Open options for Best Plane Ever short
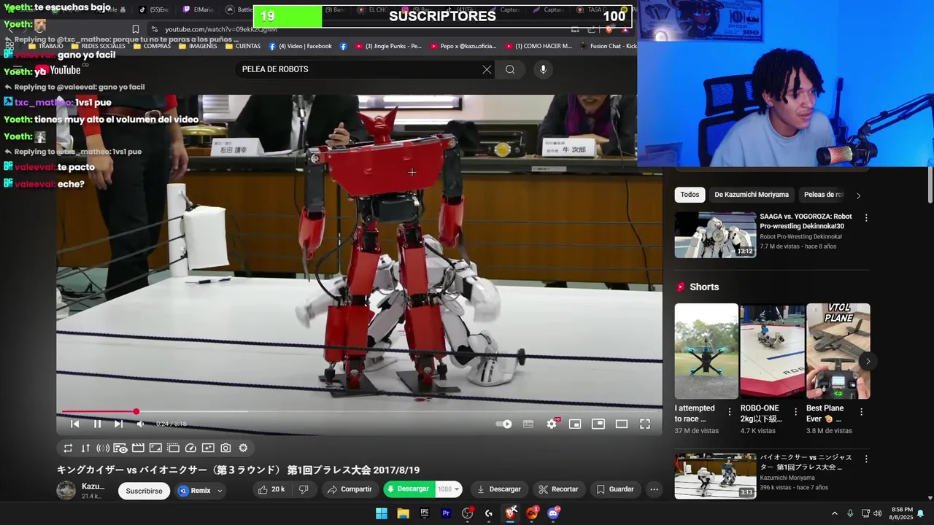This screenshot has height=525, width=934. tap(861, 412)
